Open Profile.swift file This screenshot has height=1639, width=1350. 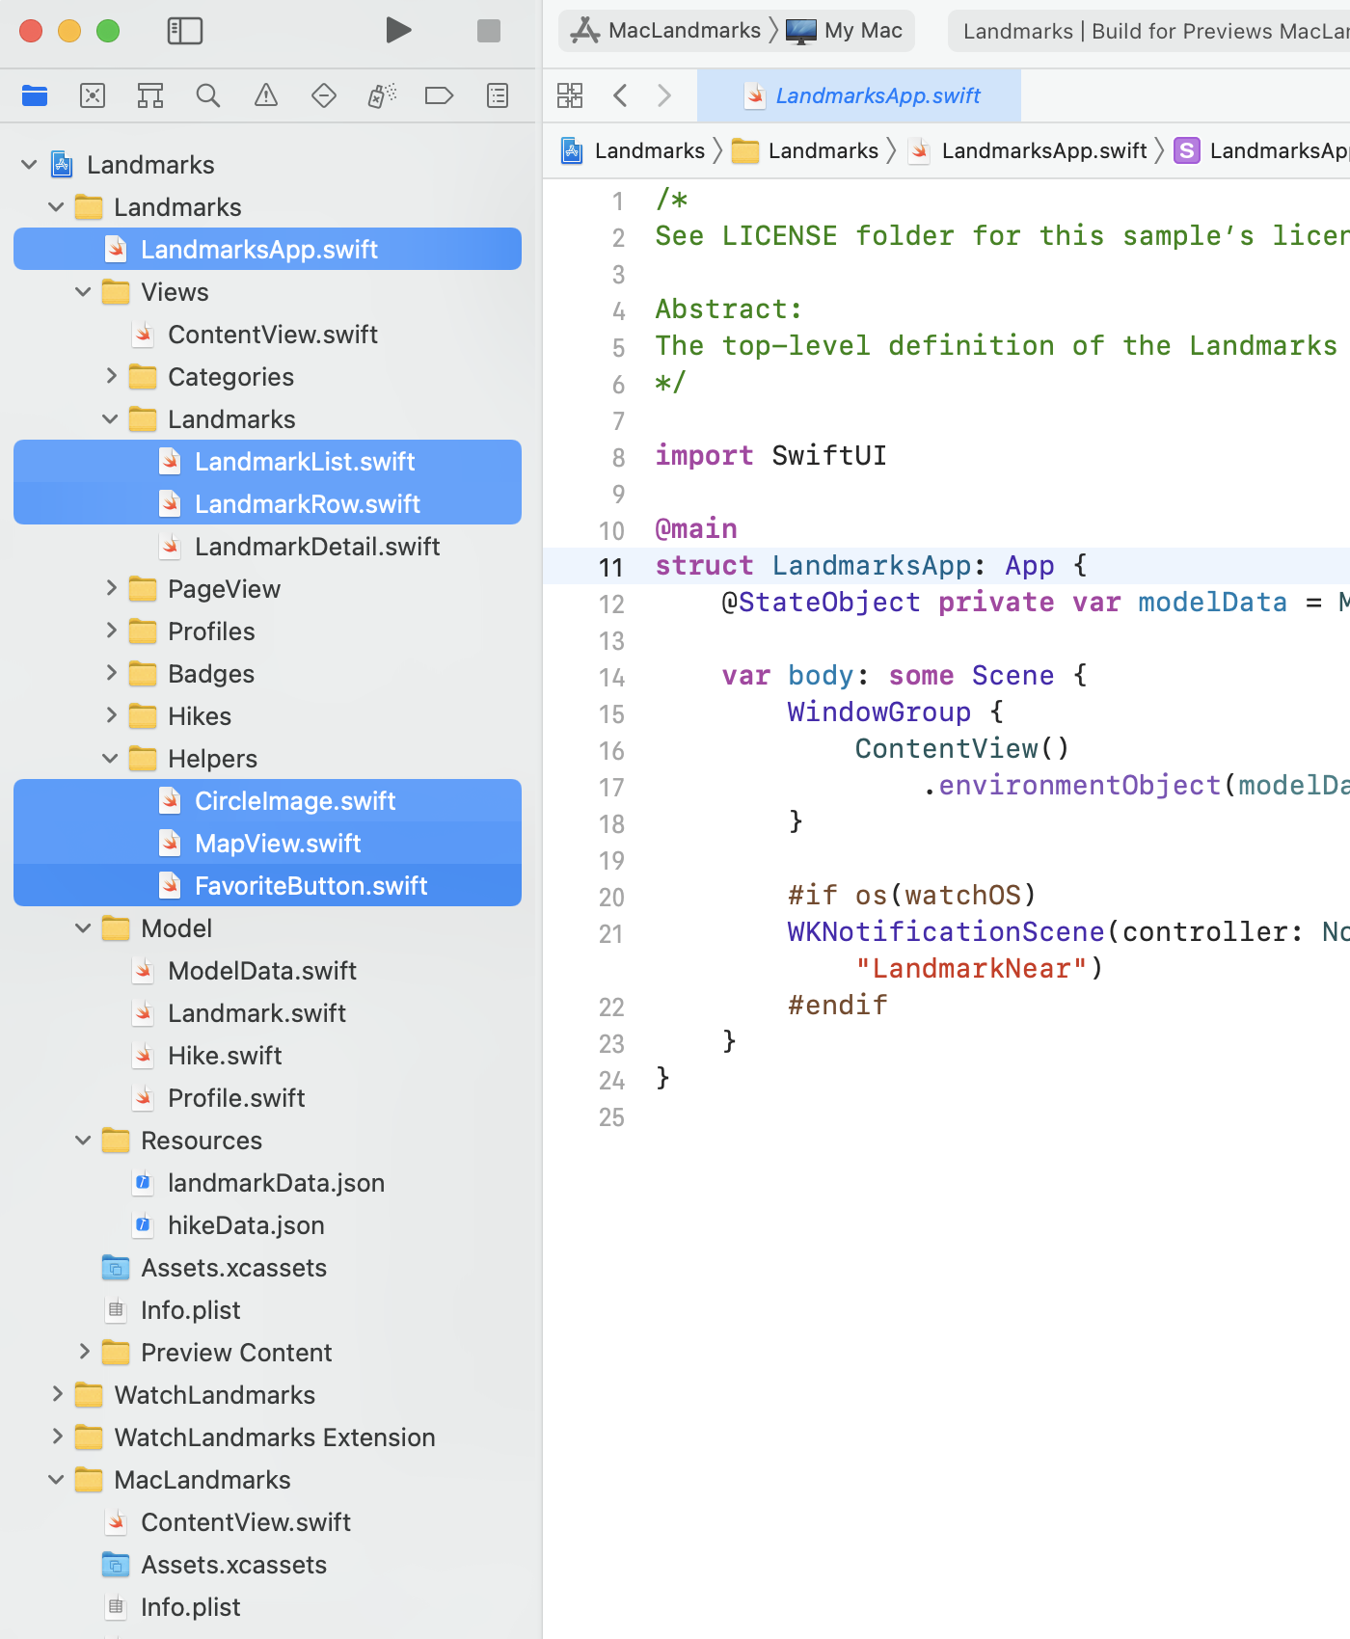pyautogui.click(x=267, y=1098)
